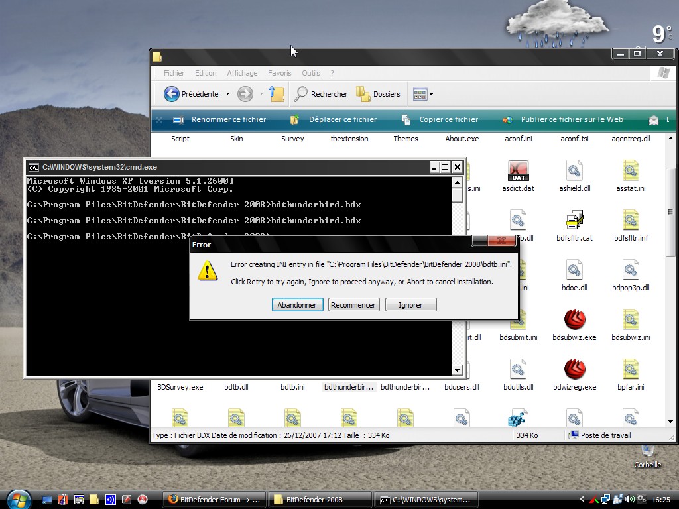Close the task bar with the X

point(159,120)
